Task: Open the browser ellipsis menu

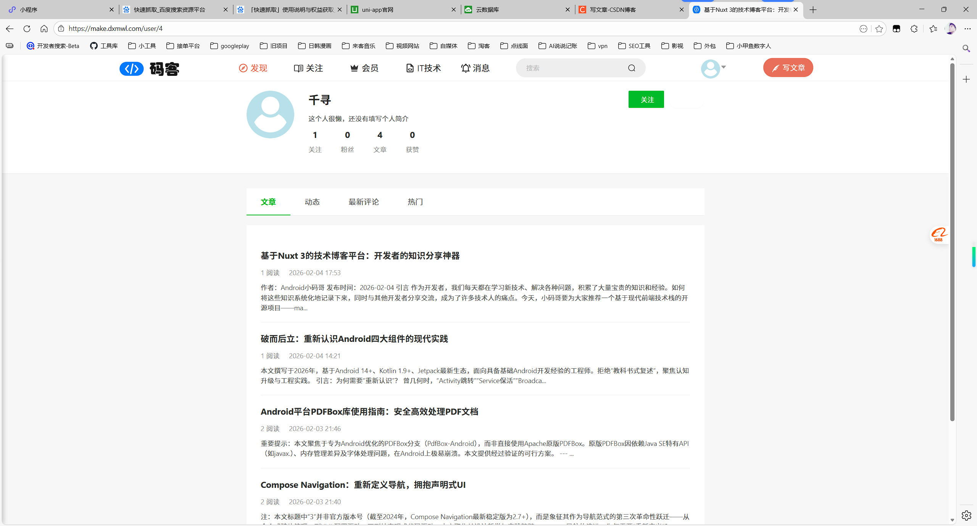Action: coord(968,29)
